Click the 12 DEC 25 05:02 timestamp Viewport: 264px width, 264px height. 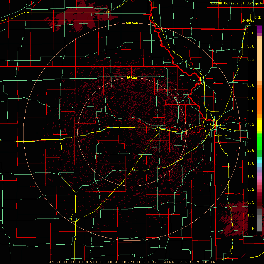click(x=197, y=262)
